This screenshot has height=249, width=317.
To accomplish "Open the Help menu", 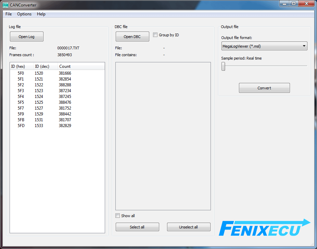I will 41,14.
